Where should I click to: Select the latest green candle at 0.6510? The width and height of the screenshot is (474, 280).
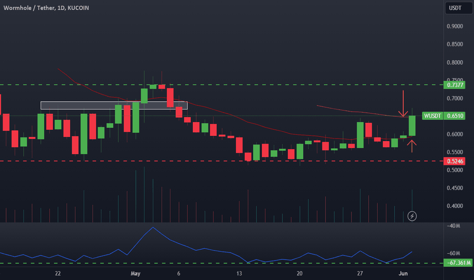click(412, 126)
